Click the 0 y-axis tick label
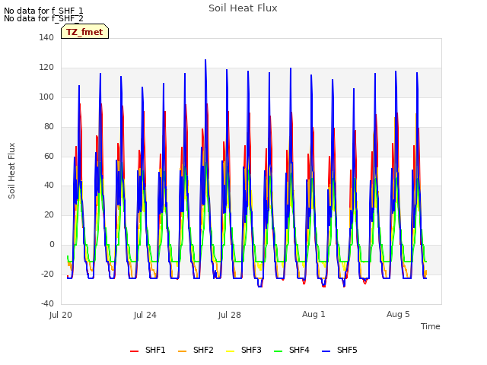The height and width of the screenshot is (365, 487). [52, 245]
